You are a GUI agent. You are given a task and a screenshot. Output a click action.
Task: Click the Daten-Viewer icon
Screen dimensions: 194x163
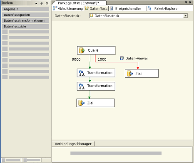[x=122, y=58]
